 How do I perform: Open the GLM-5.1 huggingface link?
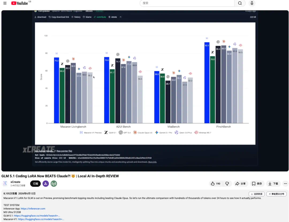tap(37, 216)
